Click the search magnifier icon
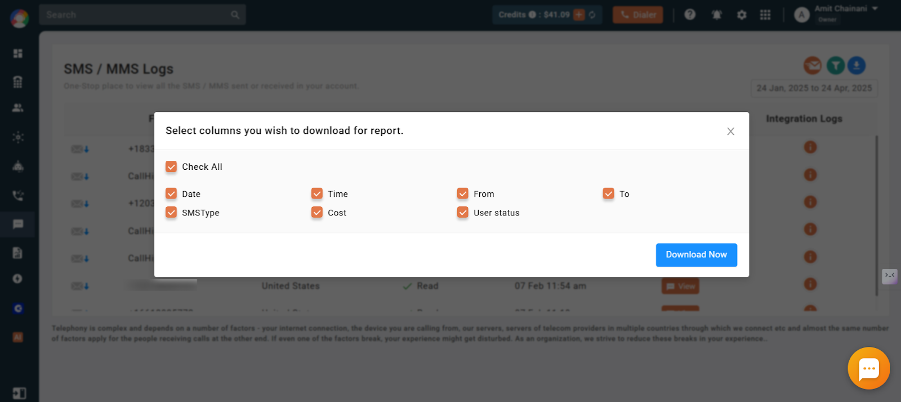The height and width of the screenshot is (402, 901). pos(235,15)
